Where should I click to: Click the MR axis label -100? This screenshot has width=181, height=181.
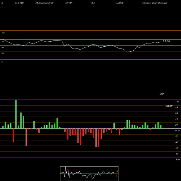click(177, 160)
